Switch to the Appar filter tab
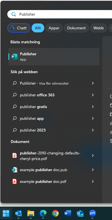Viewport: 112px width, 220px height. point(54,28)
